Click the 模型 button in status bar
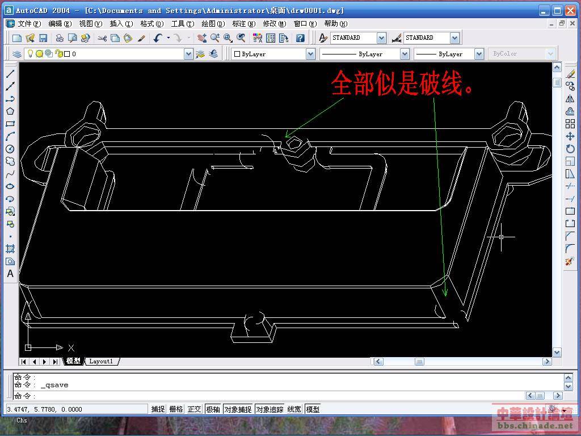This screenshot has height=436, width=581. pyautogui.click(x=313, y=409)
